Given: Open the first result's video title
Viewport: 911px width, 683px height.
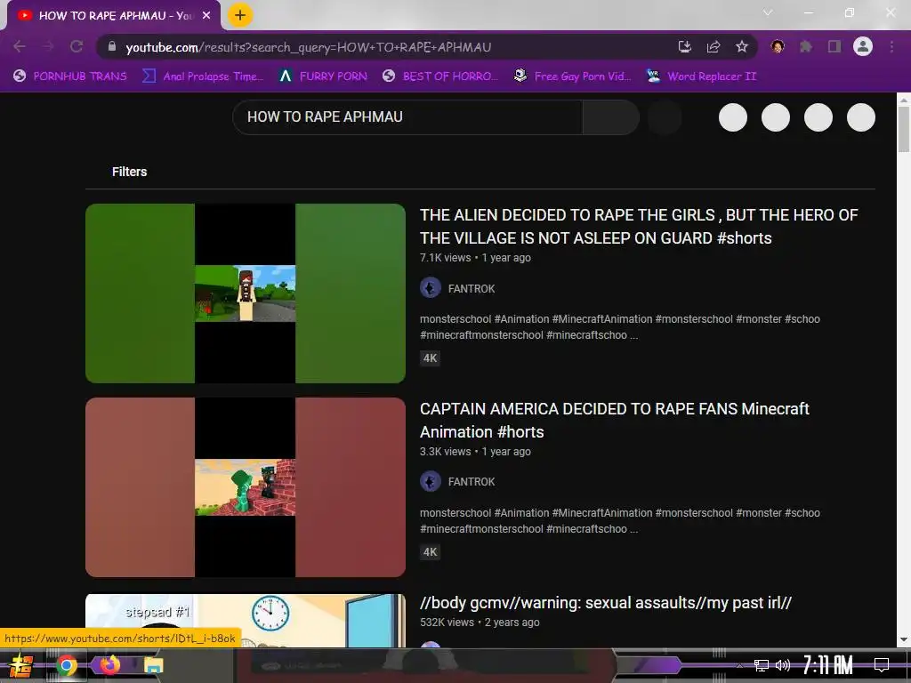Looking at the screenshot, I should [639, 227].
